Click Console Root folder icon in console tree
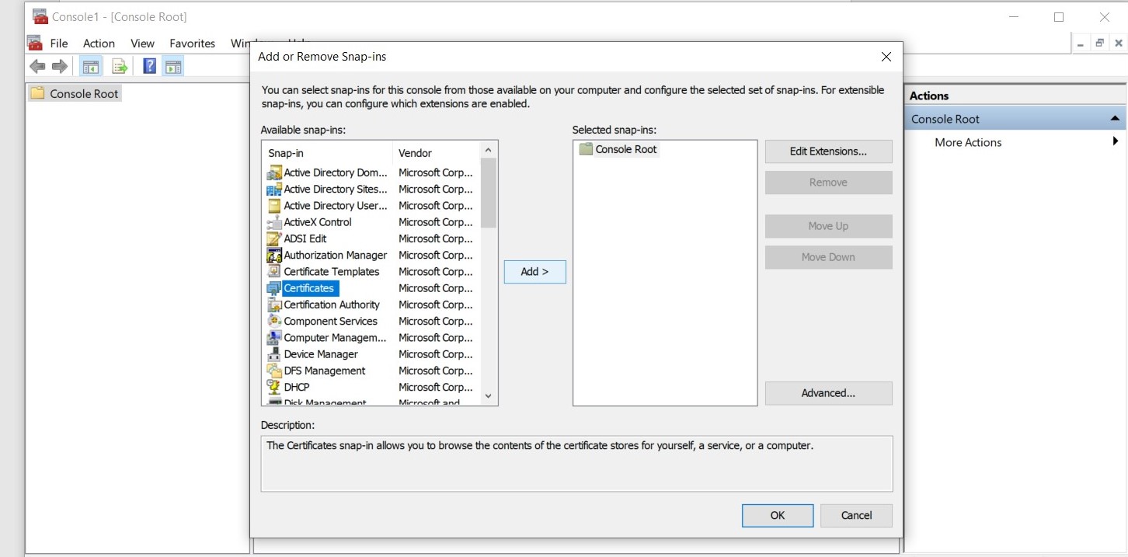 (x=37, y=93)
